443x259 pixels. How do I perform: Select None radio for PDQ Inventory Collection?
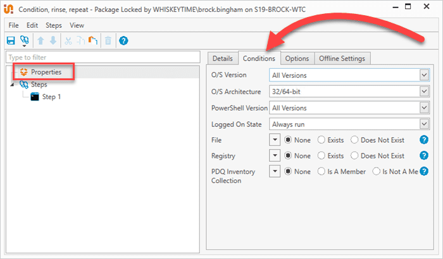pos(287,172)
